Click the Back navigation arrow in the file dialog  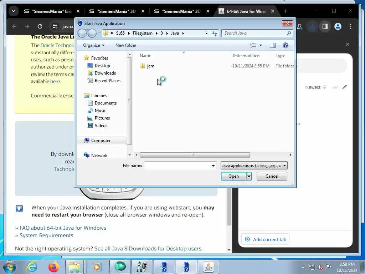(x=82, y=33)
